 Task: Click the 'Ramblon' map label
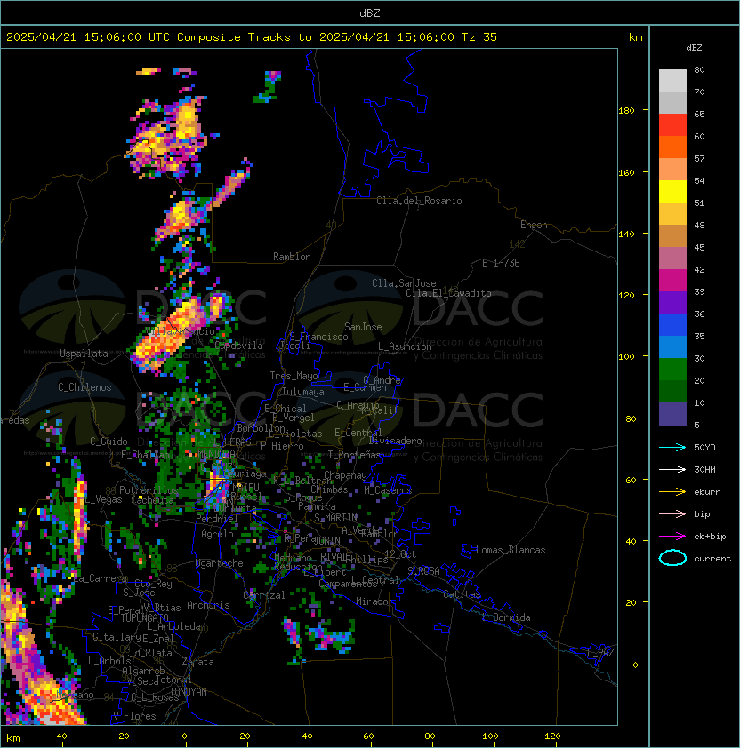point(292,257)
